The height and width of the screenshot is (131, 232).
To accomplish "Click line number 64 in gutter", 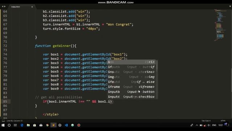I will coord(5,11).
